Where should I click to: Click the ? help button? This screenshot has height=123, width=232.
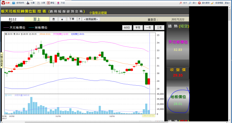click(79, 19)
